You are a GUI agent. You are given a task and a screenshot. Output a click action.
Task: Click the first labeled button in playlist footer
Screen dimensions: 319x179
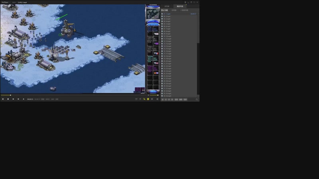[x=176, y=99]
